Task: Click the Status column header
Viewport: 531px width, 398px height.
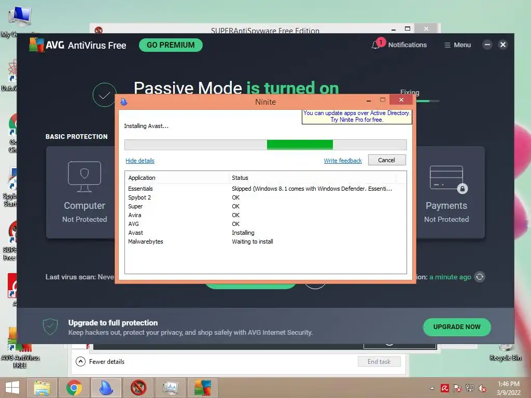Action: coord(312,178)
